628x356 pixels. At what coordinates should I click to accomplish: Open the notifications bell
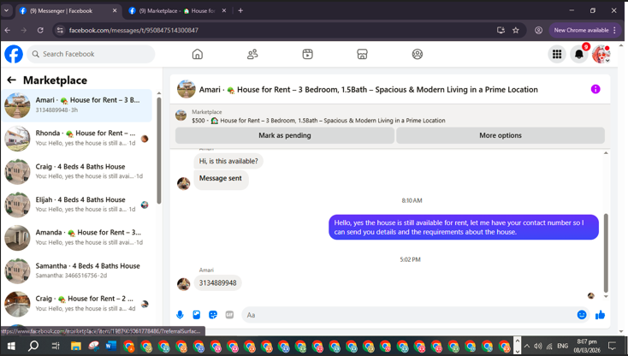579,54
